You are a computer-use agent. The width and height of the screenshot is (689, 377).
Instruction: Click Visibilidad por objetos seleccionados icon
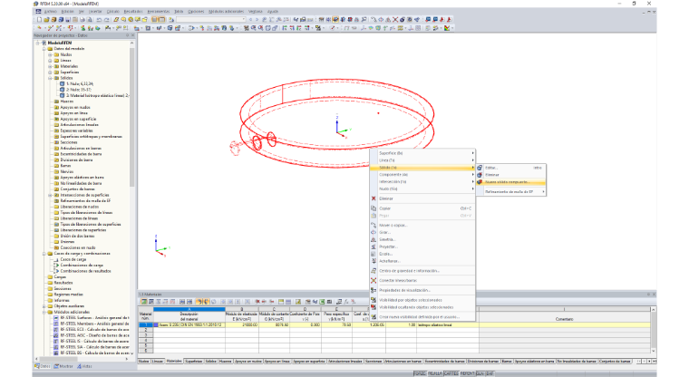[x=374, y=300]
